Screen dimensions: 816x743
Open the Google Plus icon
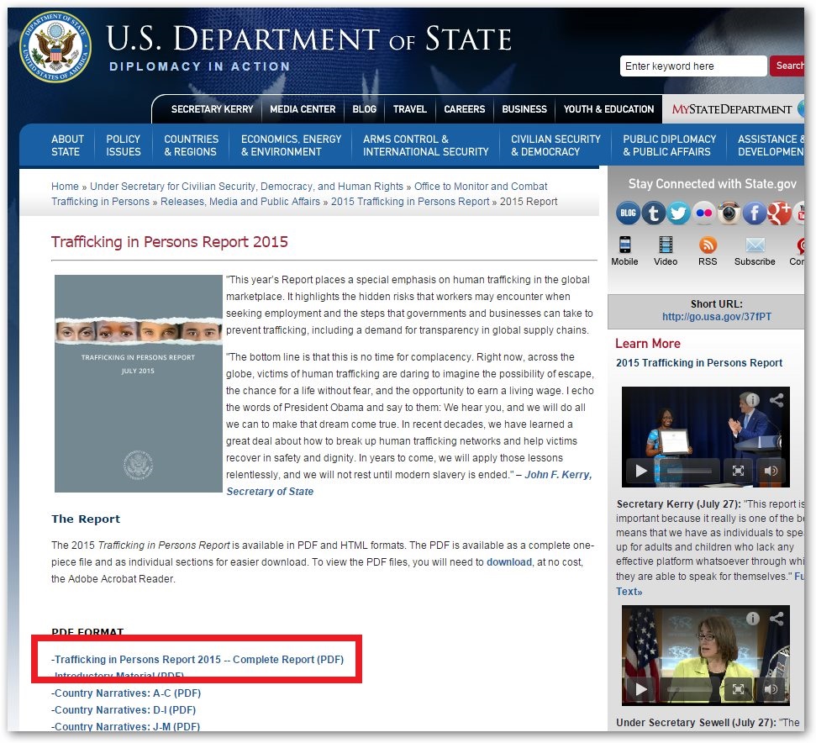pos(780,213)
